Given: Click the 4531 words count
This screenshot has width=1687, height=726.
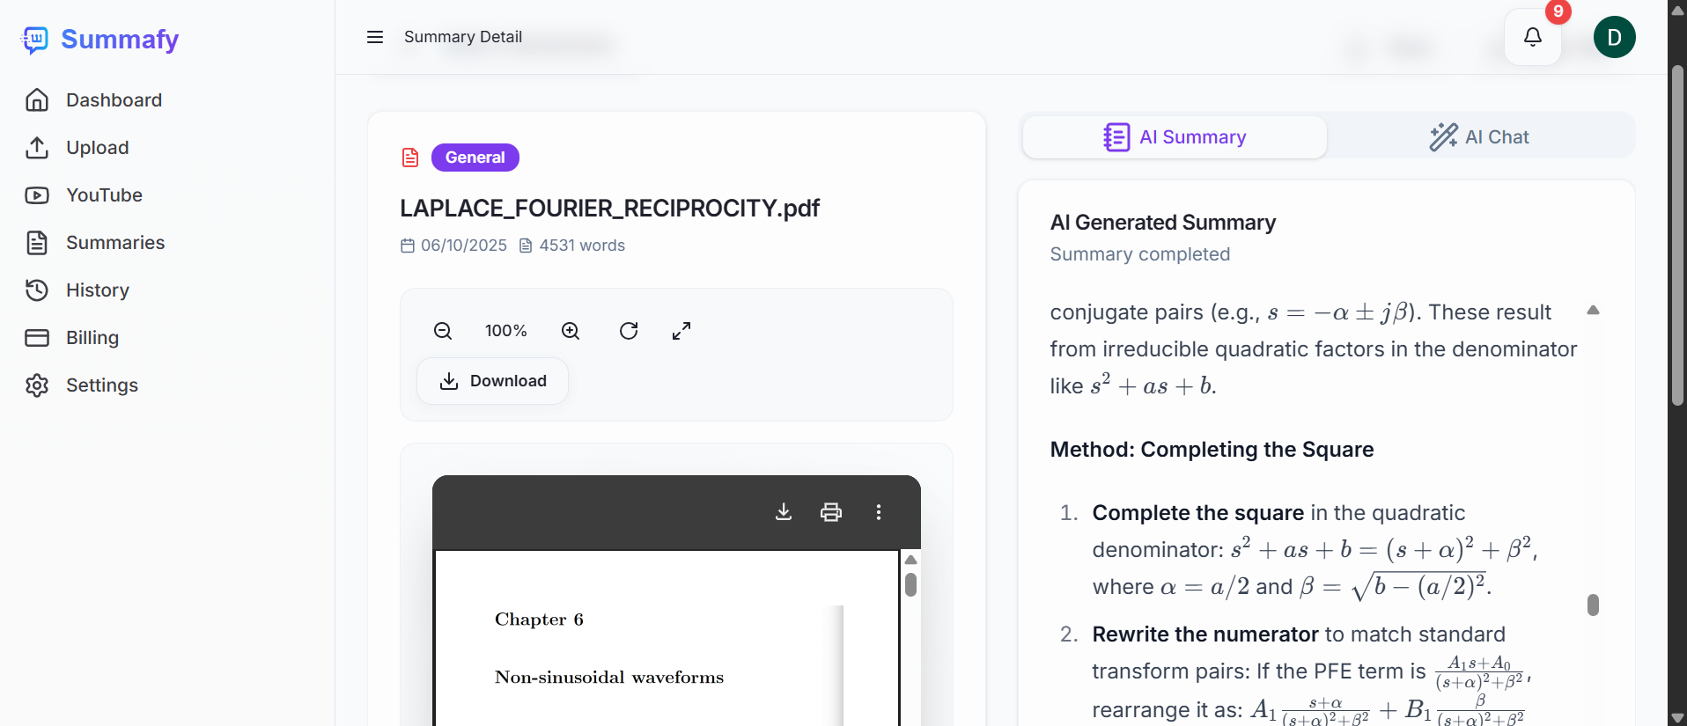Looking at the screenshot, I should pos(582,246).
